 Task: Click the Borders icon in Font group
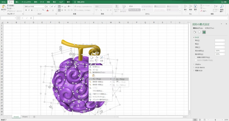37,10
